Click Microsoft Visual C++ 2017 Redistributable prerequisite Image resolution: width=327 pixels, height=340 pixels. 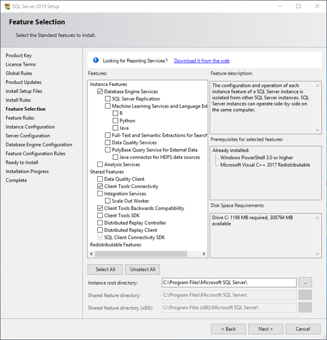265,165
